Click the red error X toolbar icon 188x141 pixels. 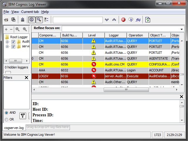123,20
